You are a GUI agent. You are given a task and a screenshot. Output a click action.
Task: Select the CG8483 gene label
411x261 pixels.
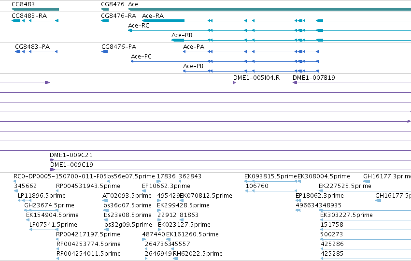click(23, 4)
